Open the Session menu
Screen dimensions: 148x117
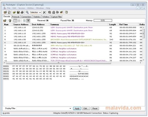click(x=22, y=8)
